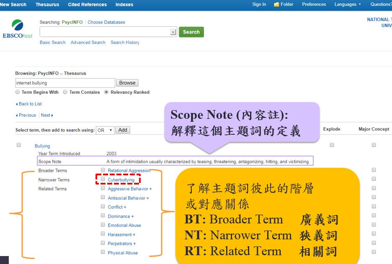Open the OR boolean operator dropdown

point(105,130)
